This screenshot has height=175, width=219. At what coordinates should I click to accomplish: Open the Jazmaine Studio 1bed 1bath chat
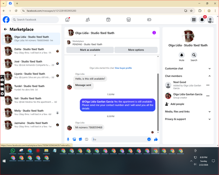31,125
